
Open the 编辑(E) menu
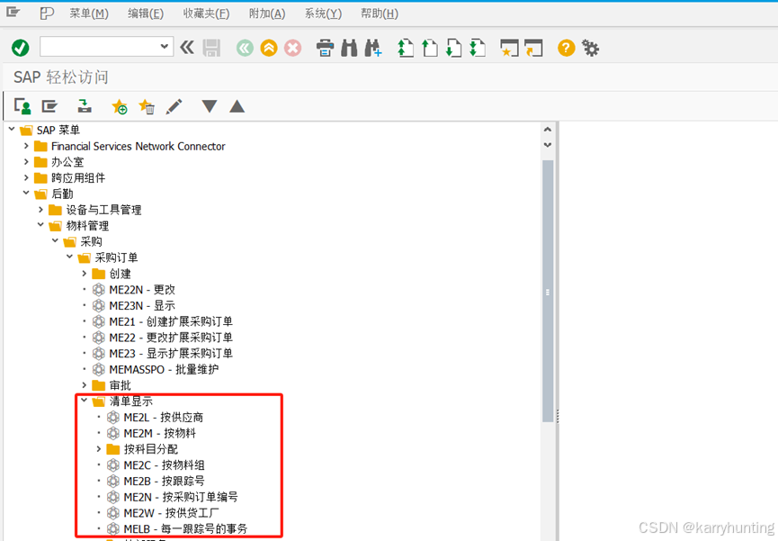146,14
